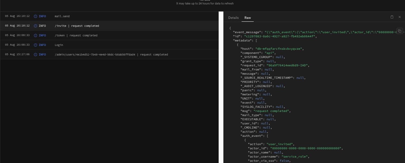This screenshot has height=163, width=405.
Task: Click the "panic": null line
Action: 253,90
